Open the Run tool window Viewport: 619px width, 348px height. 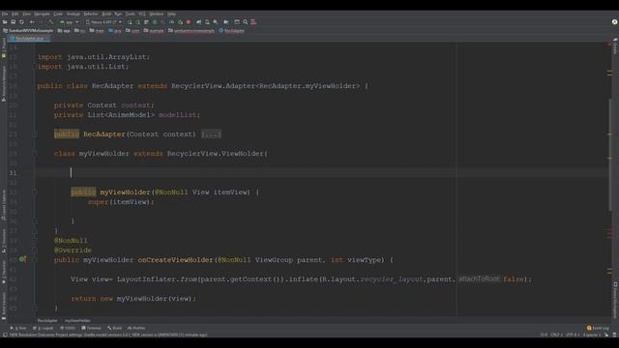(x=18, y=328)
